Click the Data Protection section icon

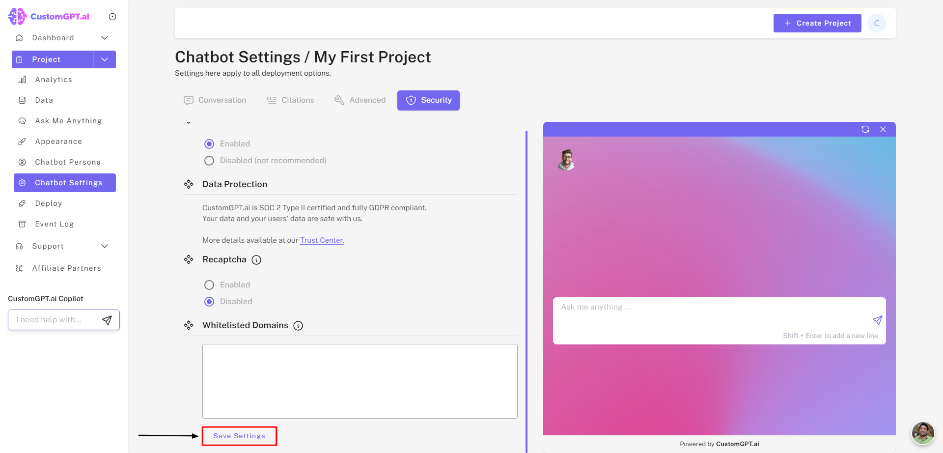pos(189,184)
